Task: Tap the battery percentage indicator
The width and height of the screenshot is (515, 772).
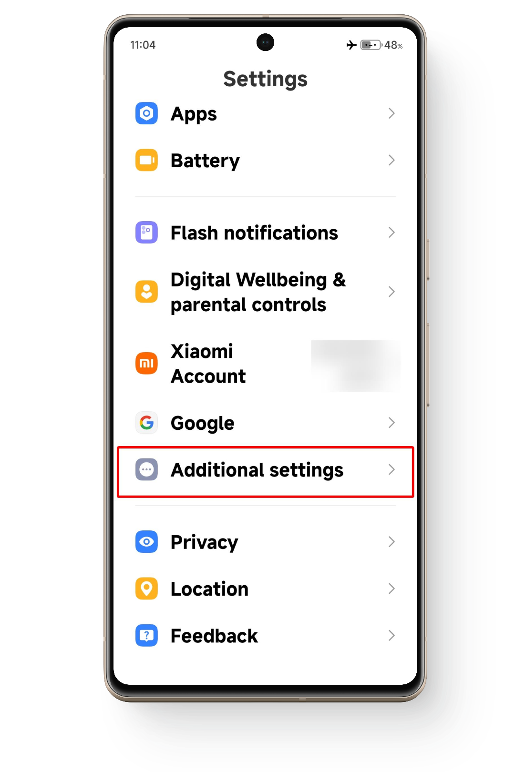Action: tap(393, 45)
